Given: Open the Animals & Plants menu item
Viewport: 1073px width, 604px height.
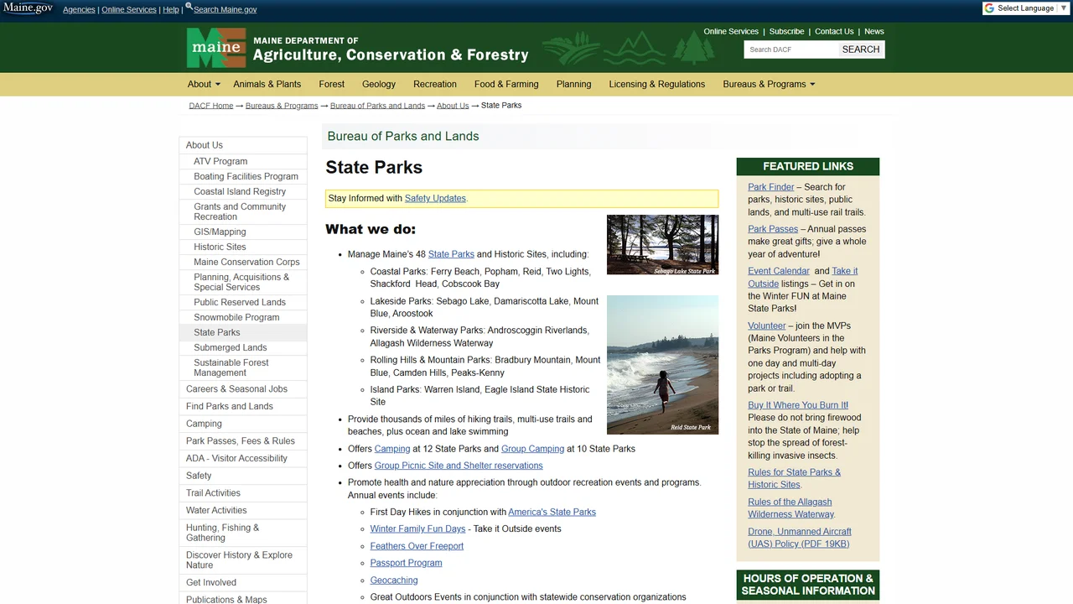Looking at the screenshot, I should (x=267, y=84).
